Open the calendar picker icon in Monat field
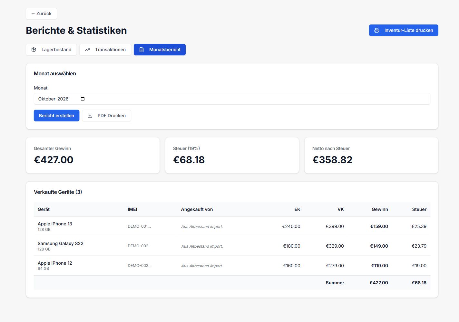The image size is (459, 322). coord(83,99)
